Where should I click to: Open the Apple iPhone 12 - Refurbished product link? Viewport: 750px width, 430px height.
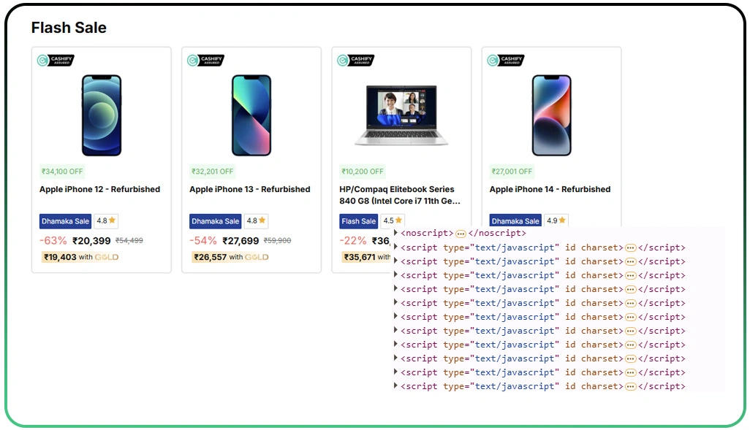pos(100,189)
